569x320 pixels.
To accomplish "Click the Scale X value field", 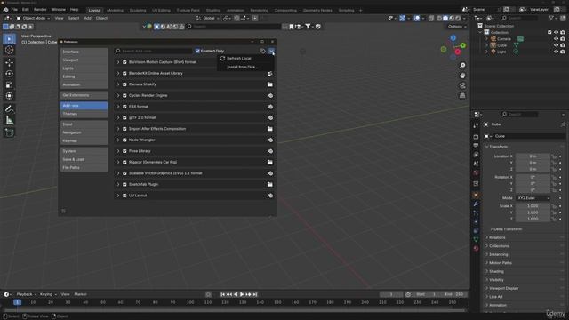I will (x=533, y=206).
